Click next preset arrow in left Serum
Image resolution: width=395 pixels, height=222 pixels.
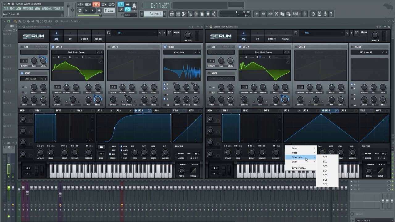pyautogui.click(x=164, y=33)
